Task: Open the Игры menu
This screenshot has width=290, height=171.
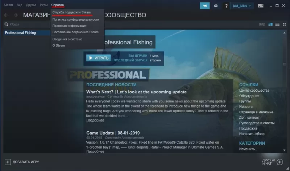Action: tap(44, 5)
